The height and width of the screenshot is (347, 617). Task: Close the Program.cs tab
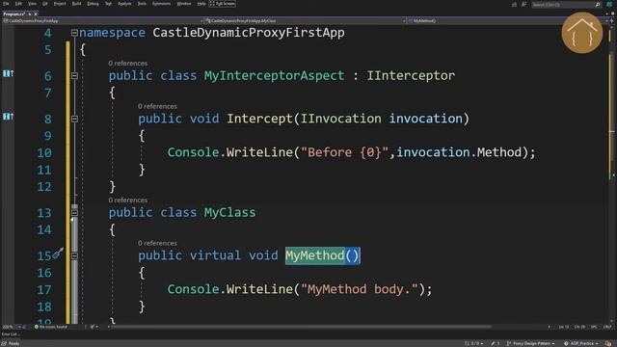(36, 13)
